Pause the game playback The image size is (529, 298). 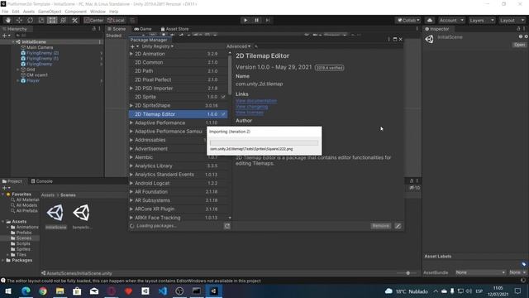[256, 20]
